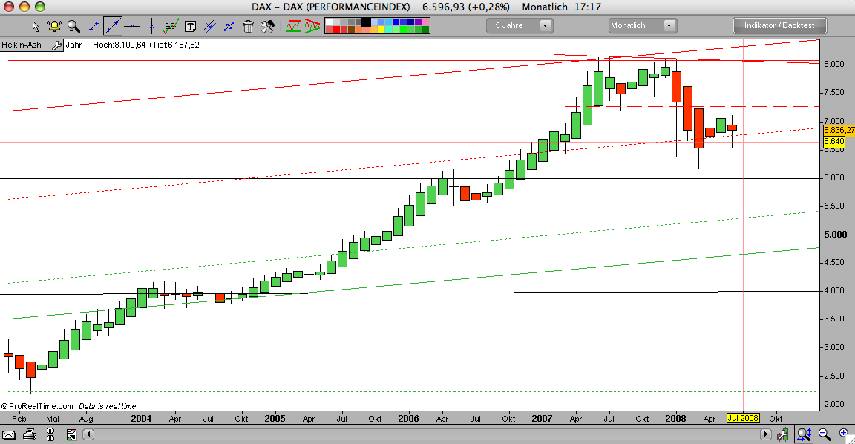Open the 5 Jahre time range dropdown

click(x=520, y=26)
